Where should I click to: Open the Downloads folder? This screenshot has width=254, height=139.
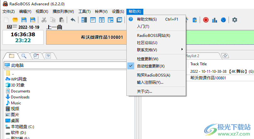pos(18,97)
